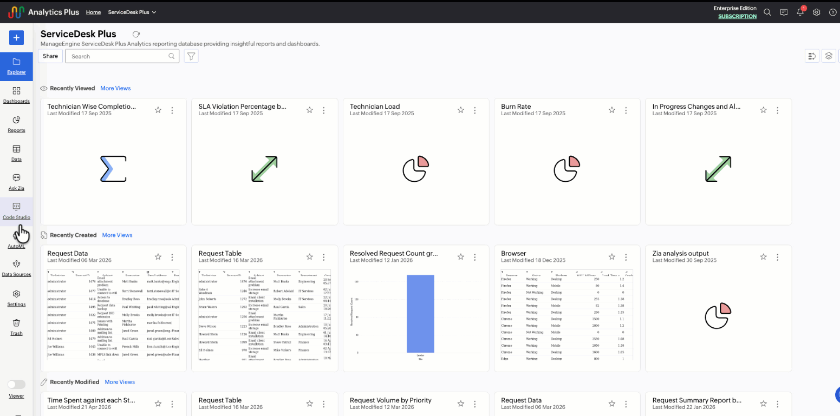The width and height of the screenshot is (840, 416).
Task: Open the Browser table thumbnail
Action: (567, 315)
